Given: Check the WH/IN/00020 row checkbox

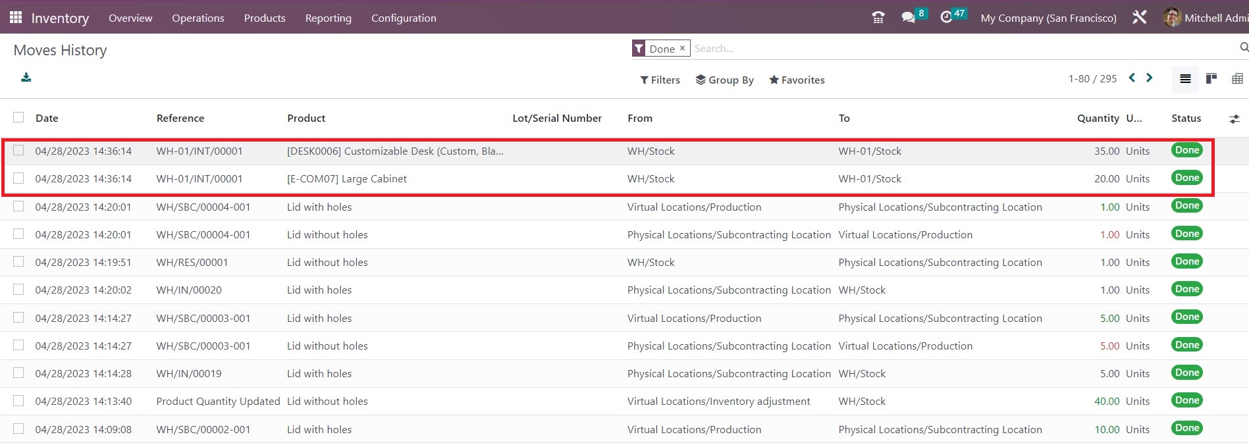Looking at the screenshot, I should (x=18, y=289).
